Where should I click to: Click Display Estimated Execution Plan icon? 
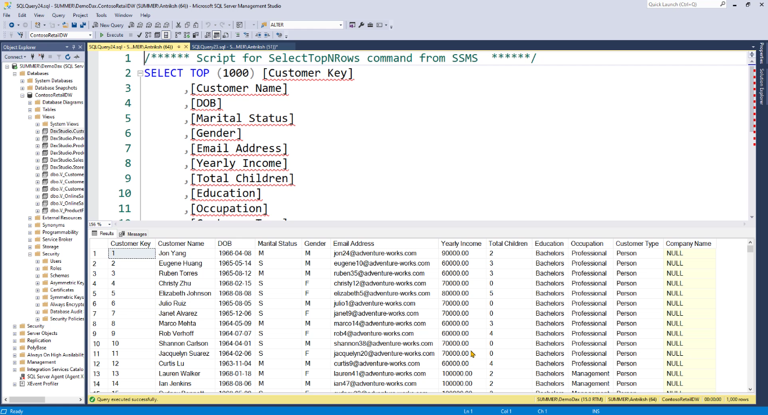(x=148, y=35)
